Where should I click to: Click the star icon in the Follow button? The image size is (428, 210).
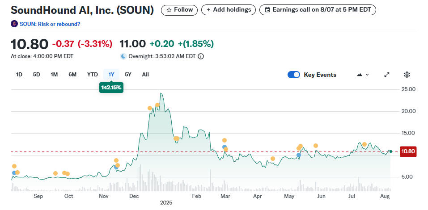(169, 10)
